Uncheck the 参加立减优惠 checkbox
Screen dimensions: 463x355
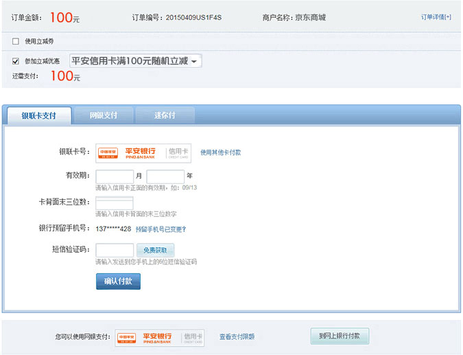[16, 61]
